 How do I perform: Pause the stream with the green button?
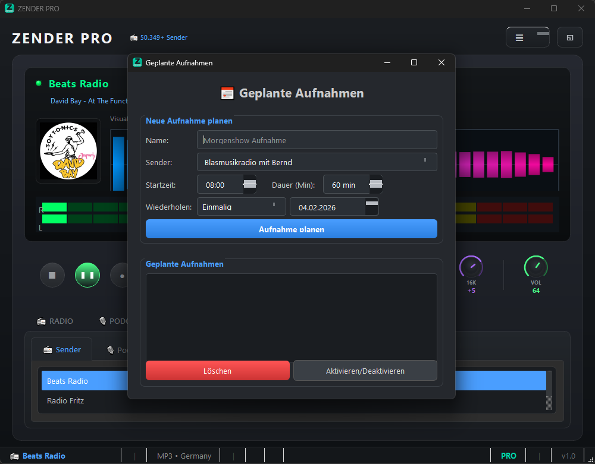[x=87, y=276]
